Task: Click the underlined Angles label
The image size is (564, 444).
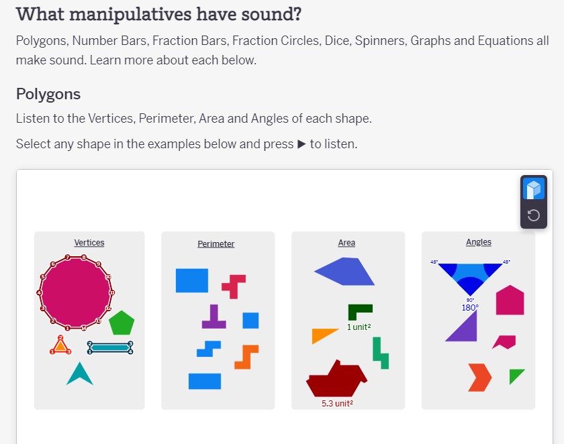Action: coord(478,241)
